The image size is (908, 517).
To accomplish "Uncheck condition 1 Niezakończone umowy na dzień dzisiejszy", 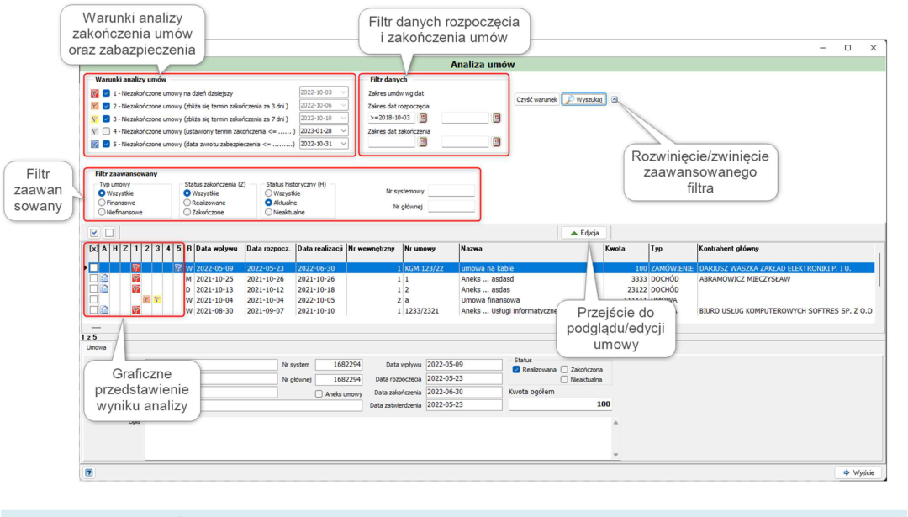I will pyautogui.click(x=107, y=93).
